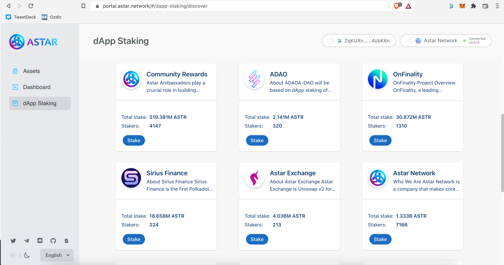Open the TweetDeck bookmark

point(21,17)
